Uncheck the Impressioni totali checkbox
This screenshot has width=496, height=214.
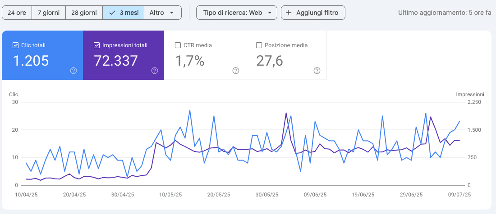97,45
